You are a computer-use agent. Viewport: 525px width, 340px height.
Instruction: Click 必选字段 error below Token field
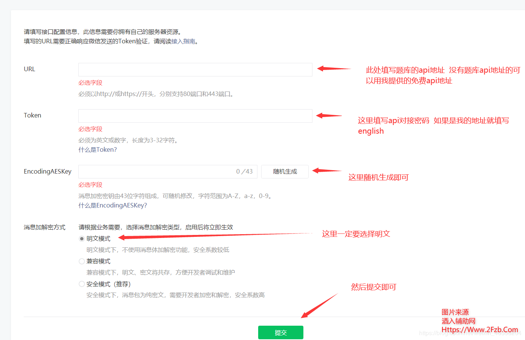click(90, 129)
